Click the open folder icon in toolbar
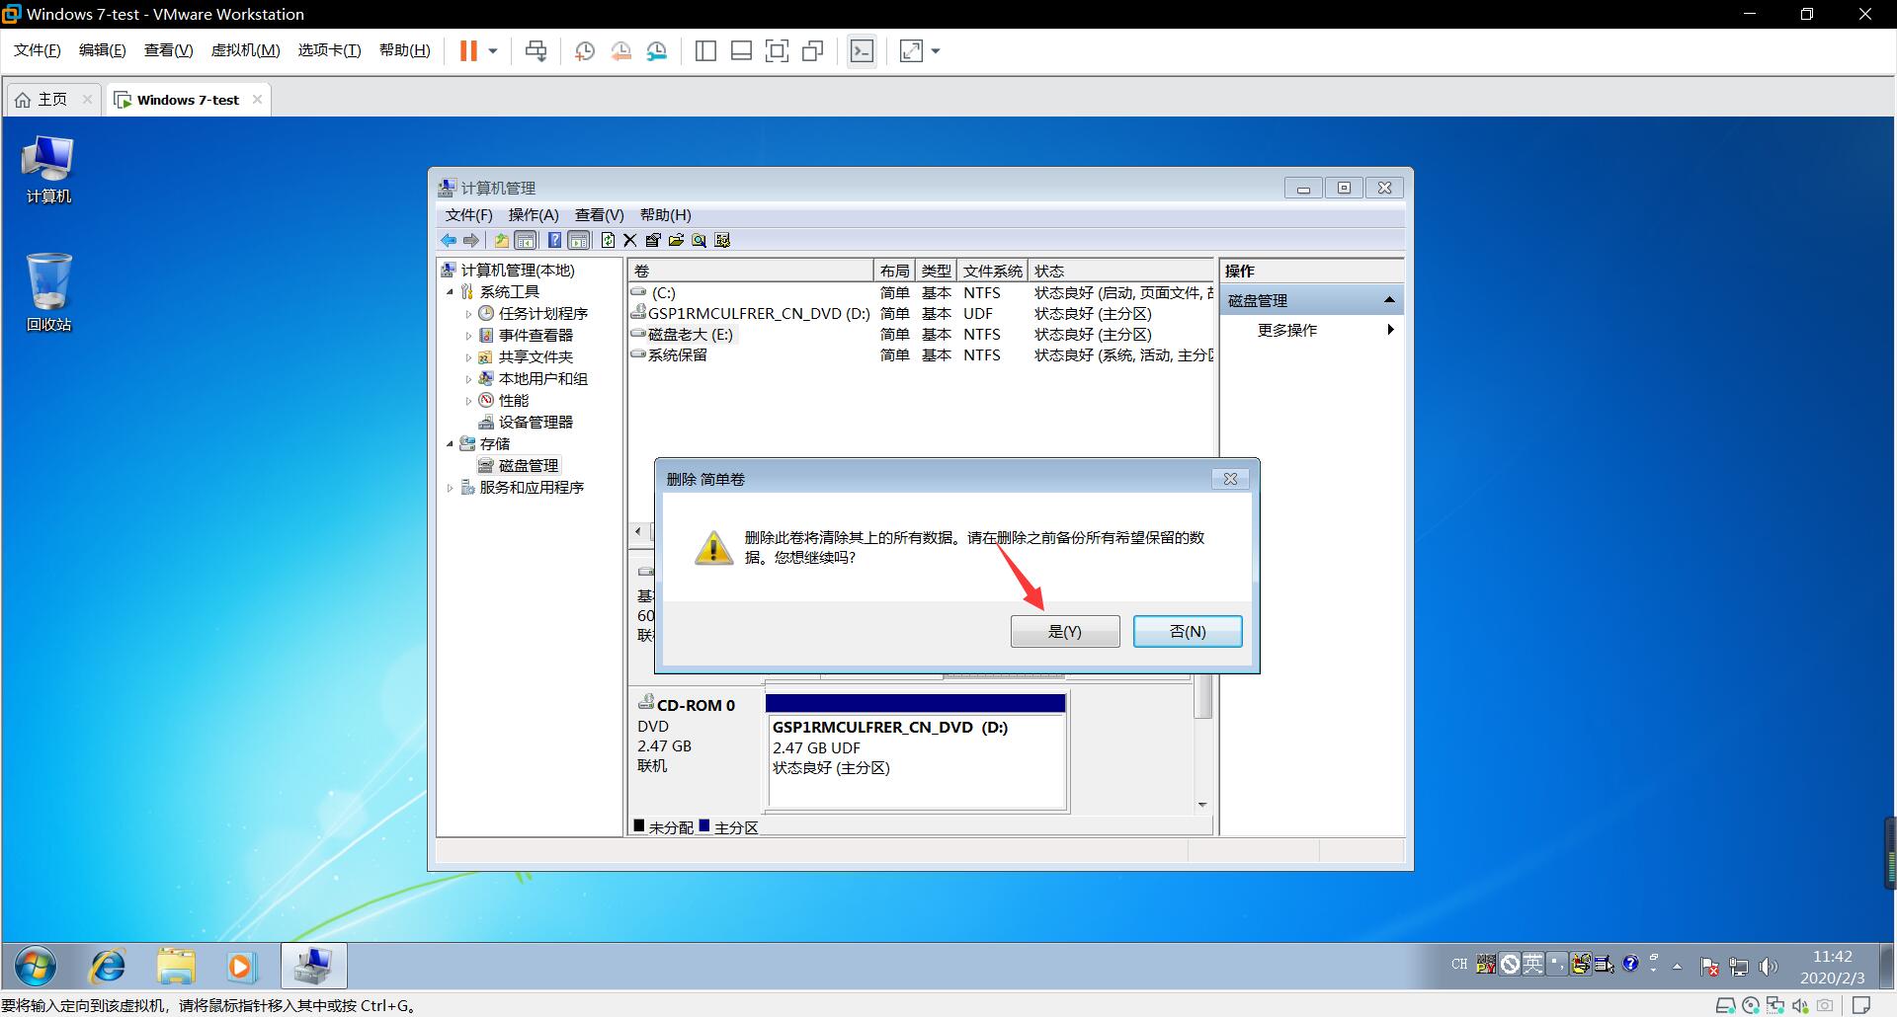1897x1017 pixels. (676, 240)
